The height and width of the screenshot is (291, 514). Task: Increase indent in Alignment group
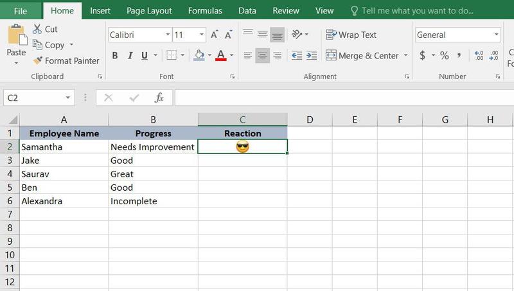pos(312,55)
